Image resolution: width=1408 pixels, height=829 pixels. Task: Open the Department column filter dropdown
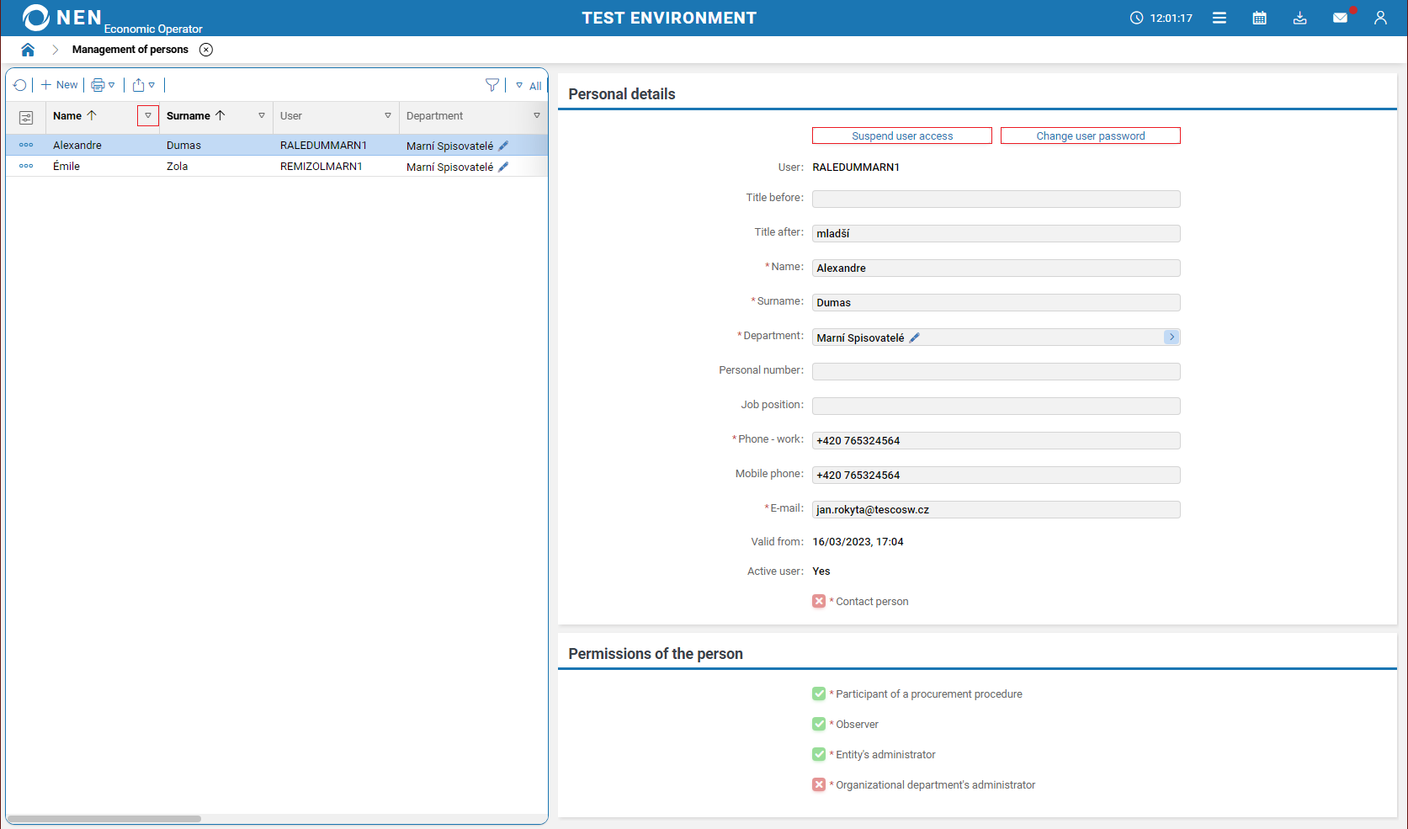pos(536,116)
